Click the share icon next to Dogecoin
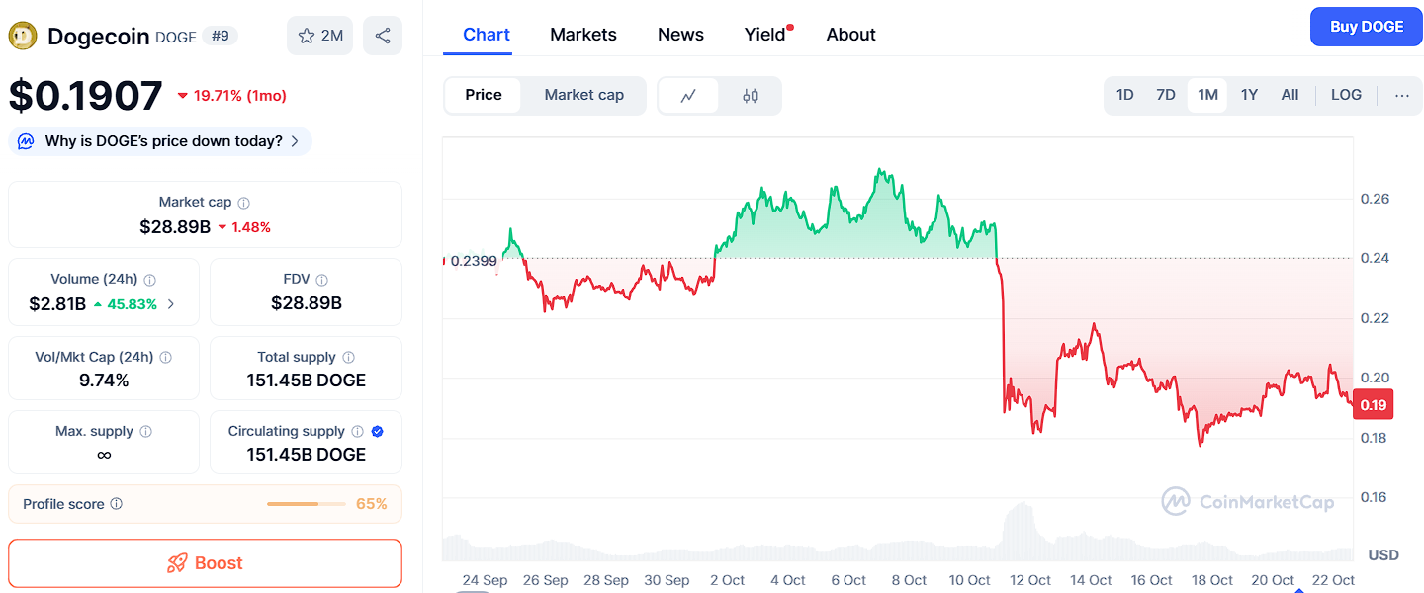Image resolution: width=1424 pixels, height=593 pixels. click(383, 36)
